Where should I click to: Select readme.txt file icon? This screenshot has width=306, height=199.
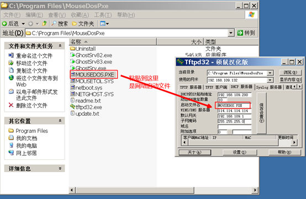coord(72,100)
